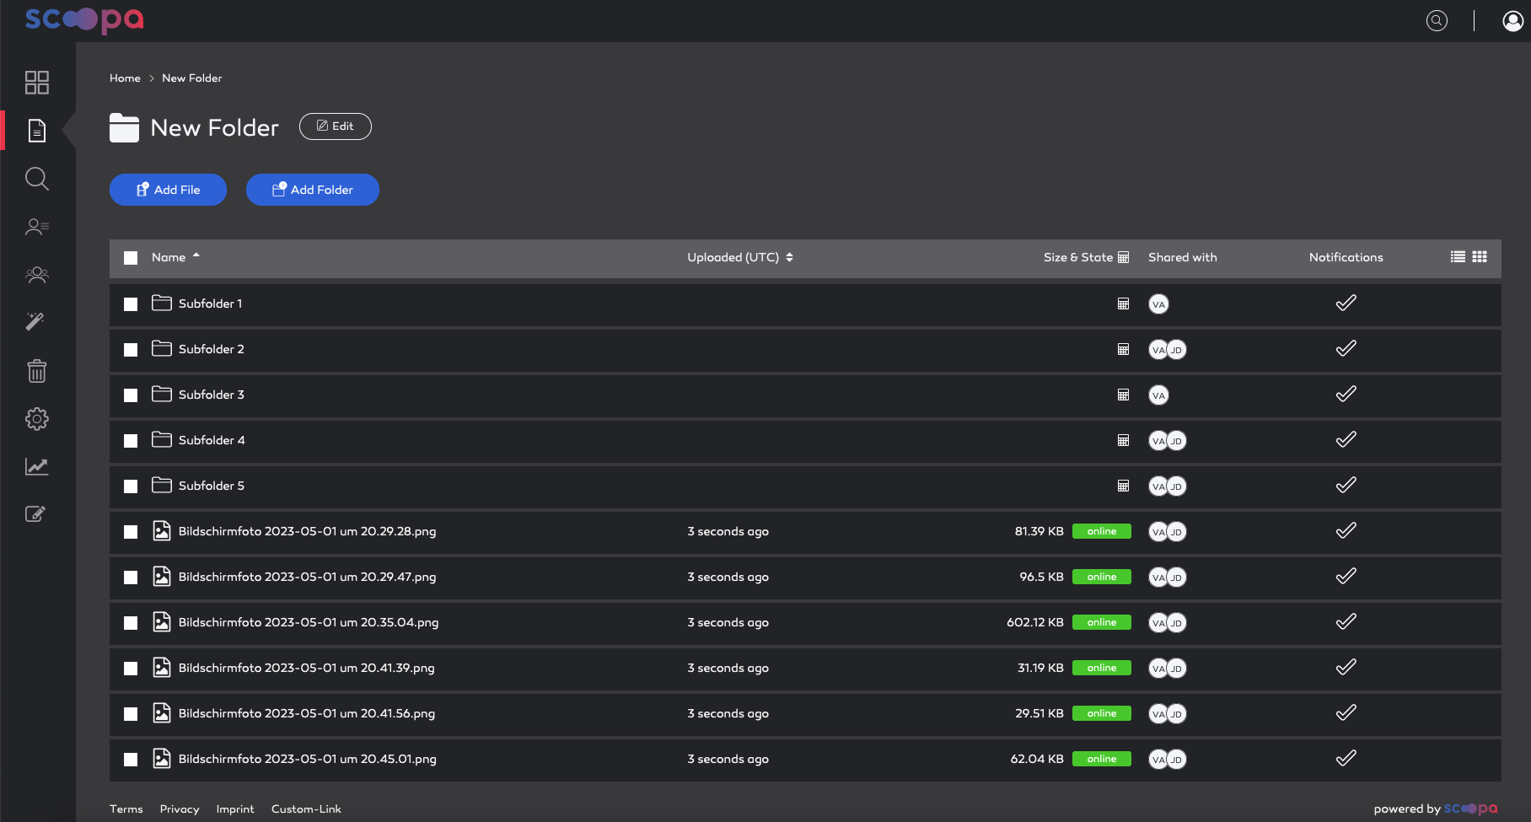Click the search icon in top bar
The height and width of the screenshot is (822, 1531).
pyautogui.click(x=1437, y=21)
